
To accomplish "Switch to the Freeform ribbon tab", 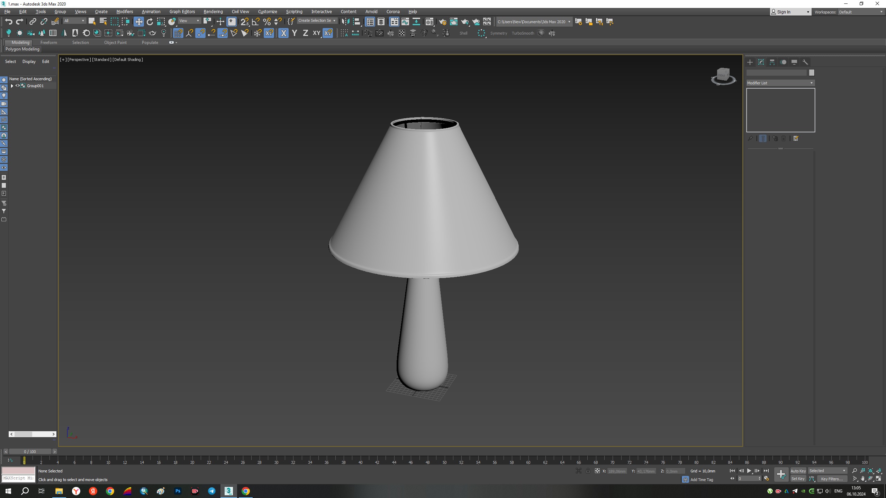I will (x=48, y=43).
